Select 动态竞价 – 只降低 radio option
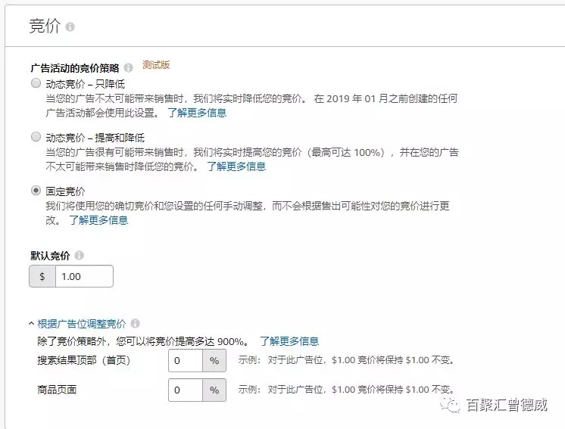The width and height of the screenshot is (565, 429). tap(36, 83)
